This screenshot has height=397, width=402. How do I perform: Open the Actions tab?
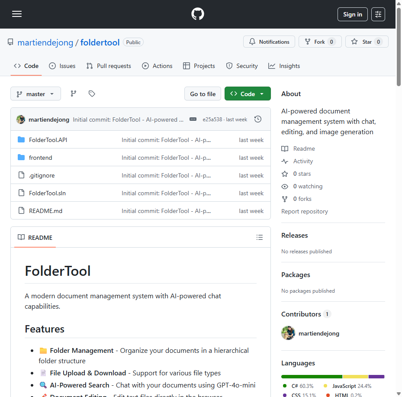[157, 66]
